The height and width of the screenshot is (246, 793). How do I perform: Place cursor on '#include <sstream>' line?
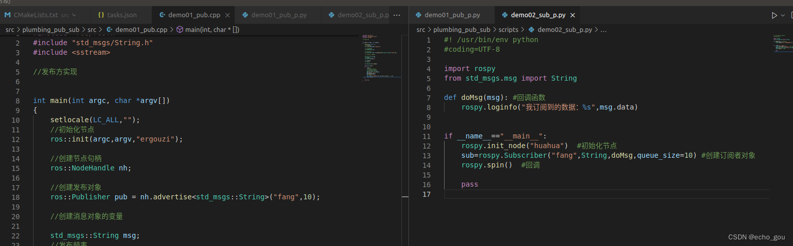72,52
